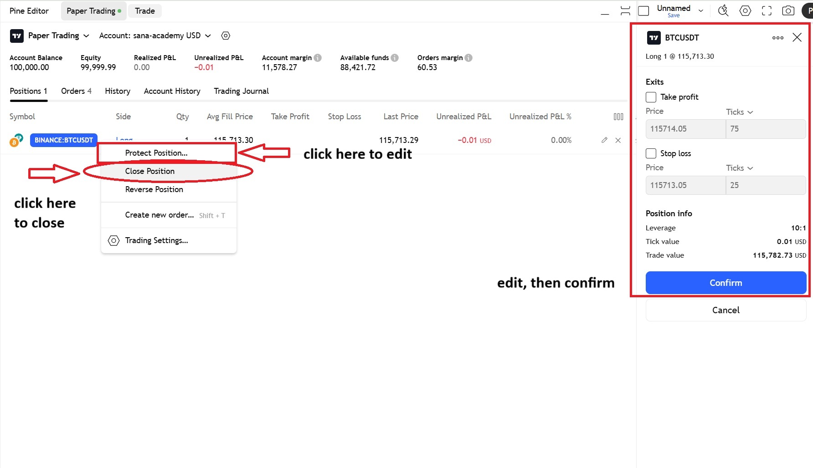Edit the BTCUSDT position with the pencil icon
The width and height of the screenshot is (813, 468).
604,140
